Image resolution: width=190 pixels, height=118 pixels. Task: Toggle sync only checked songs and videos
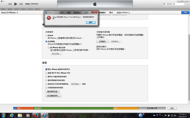pyautogui.click(x=46, y=77)
